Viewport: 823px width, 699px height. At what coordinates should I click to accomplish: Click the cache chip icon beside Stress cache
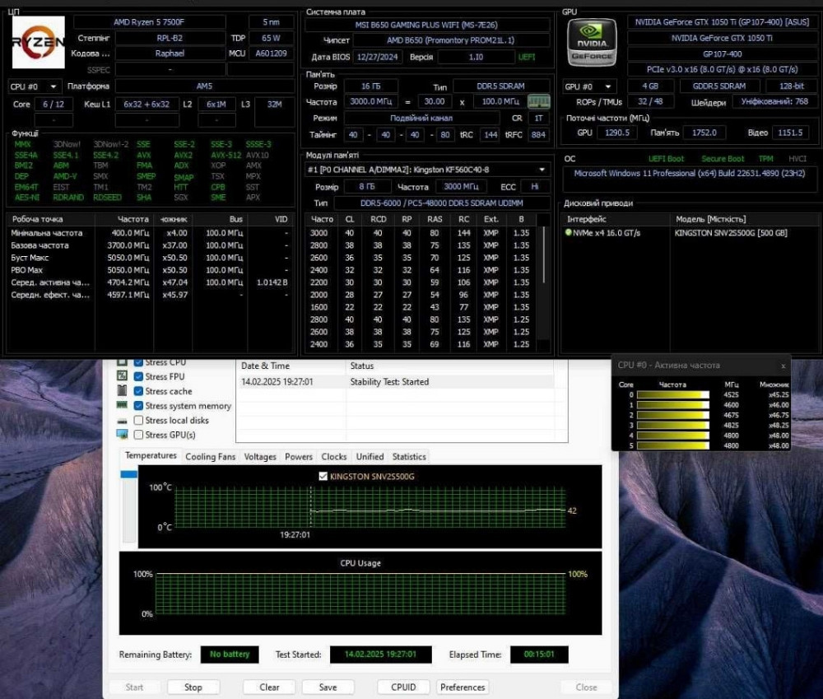[x=123, y=392]
